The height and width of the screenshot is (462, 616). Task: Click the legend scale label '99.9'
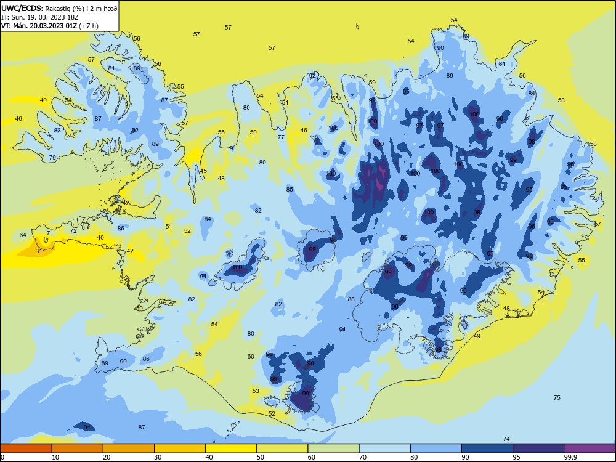570,457
